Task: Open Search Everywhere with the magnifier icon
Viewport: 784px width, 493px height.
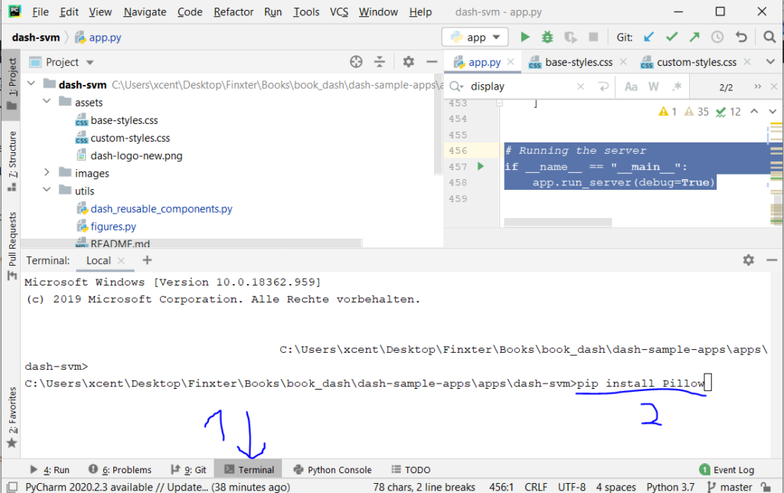Action: point(769,37)
